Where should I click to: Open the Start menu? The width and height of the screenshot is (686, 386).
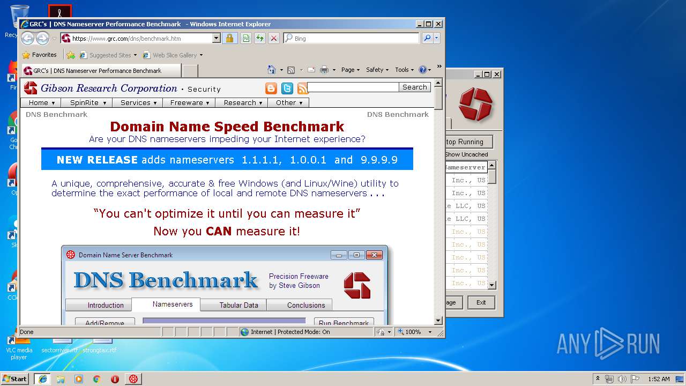[15, 379]
